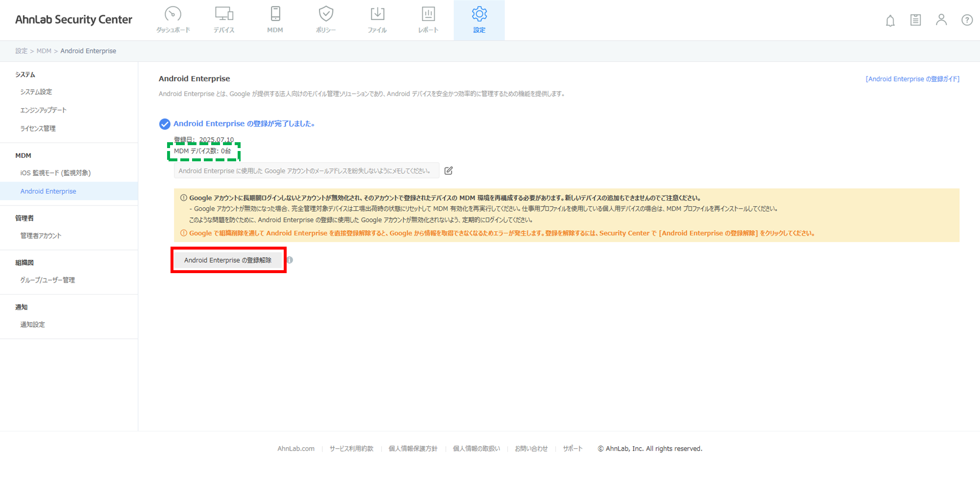This screenshot has height=482, width=980.
Task: Open エンジンアップデート in sidebar
Action: [43, 110]
